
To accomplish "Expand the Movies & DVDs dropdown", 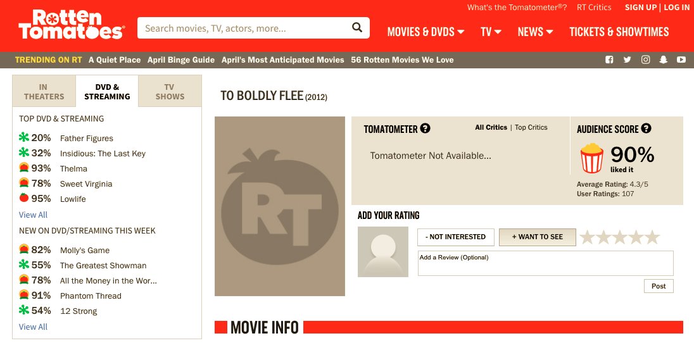I will pyautogui.click(x=426, y=32).
